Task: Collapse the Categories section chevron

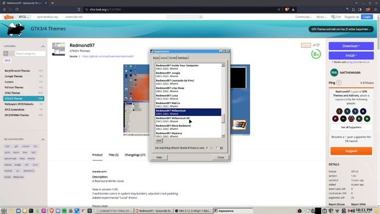Action: pyautogui.click(x=43, y=46)
